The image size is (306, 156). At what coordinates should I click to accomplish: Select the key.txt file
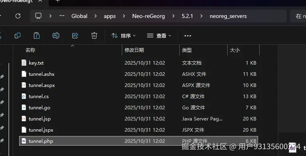pos(139,63)
